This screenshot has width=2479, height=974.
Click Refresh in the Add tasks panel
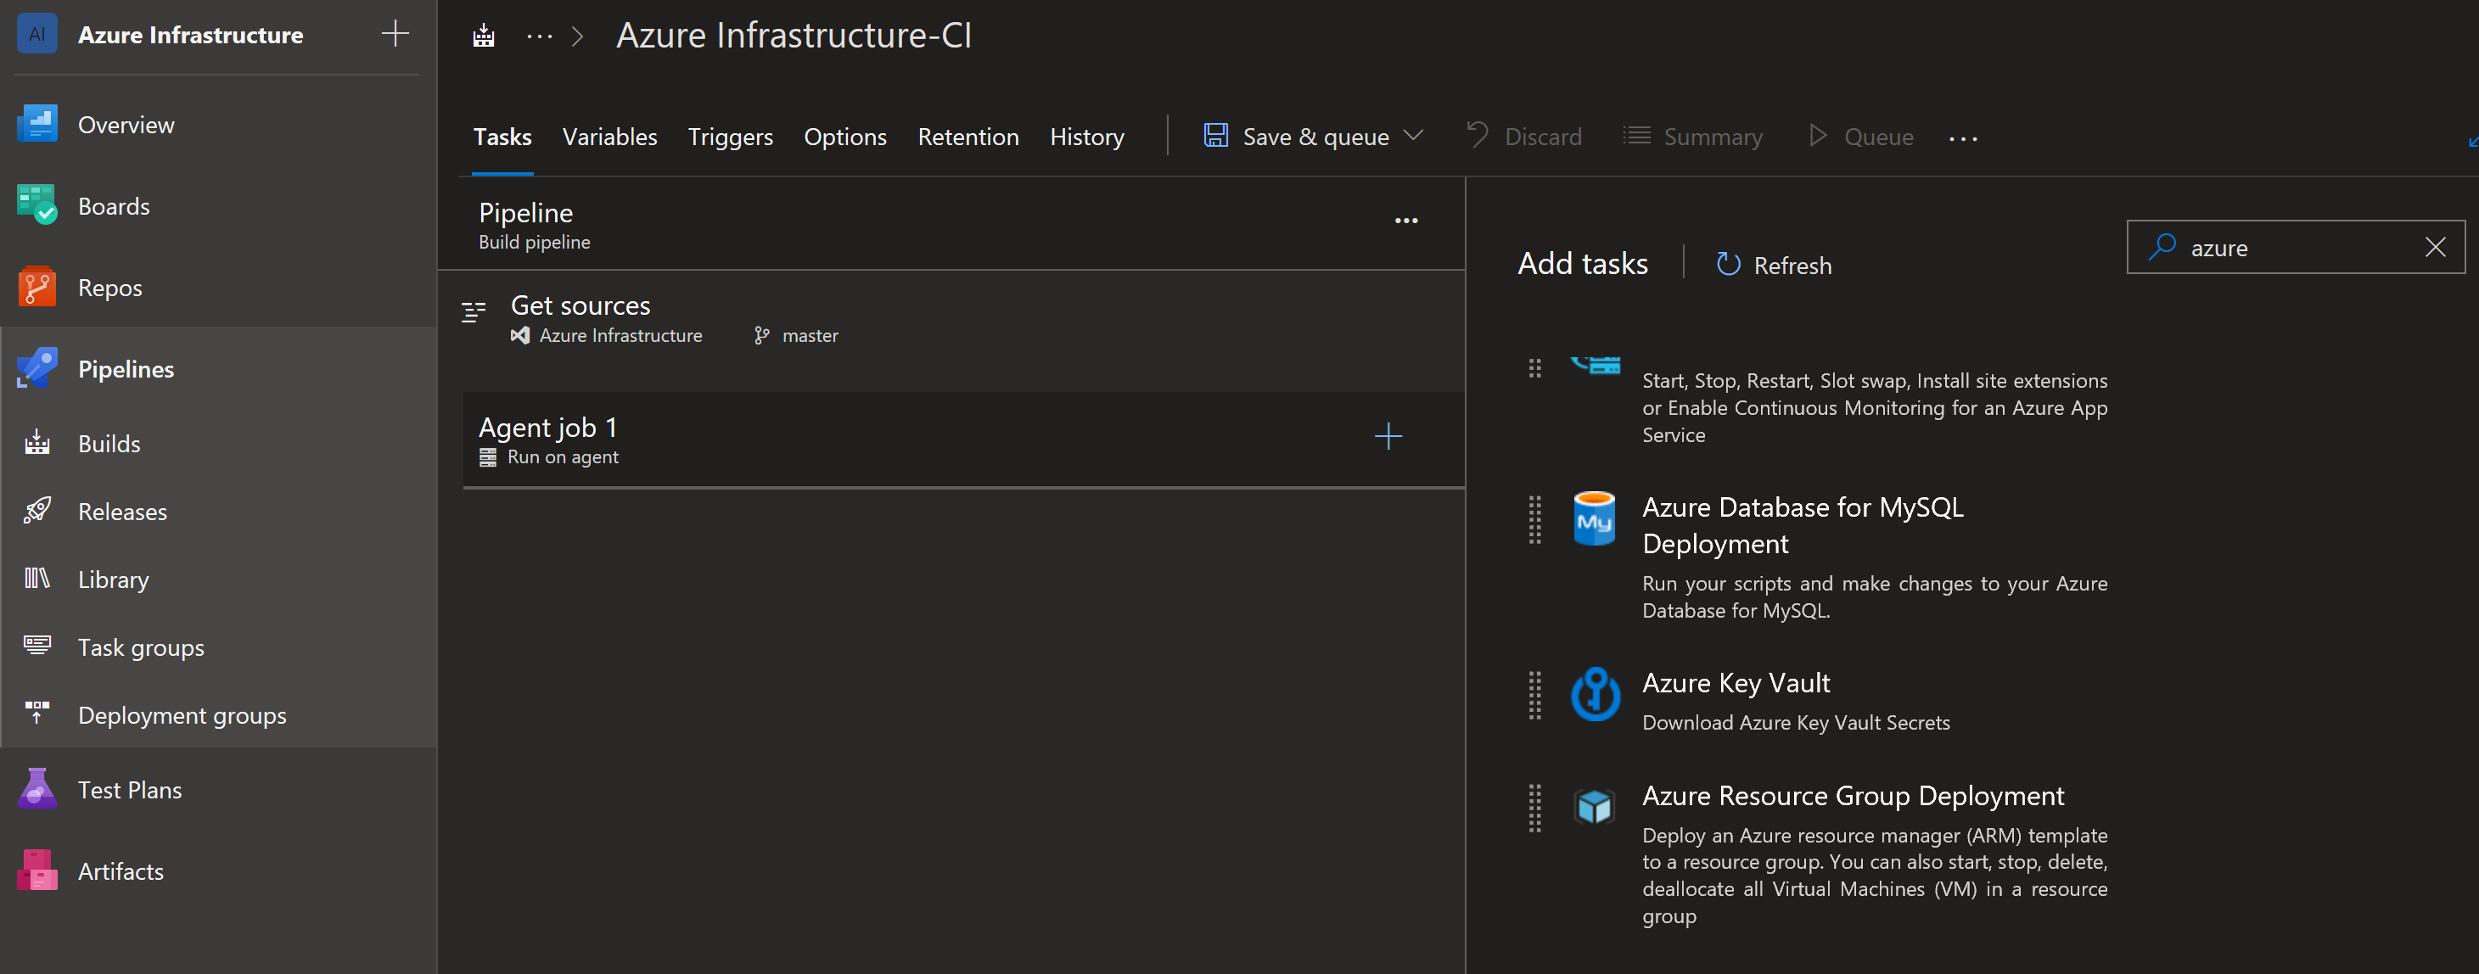tap(1773, 265)
